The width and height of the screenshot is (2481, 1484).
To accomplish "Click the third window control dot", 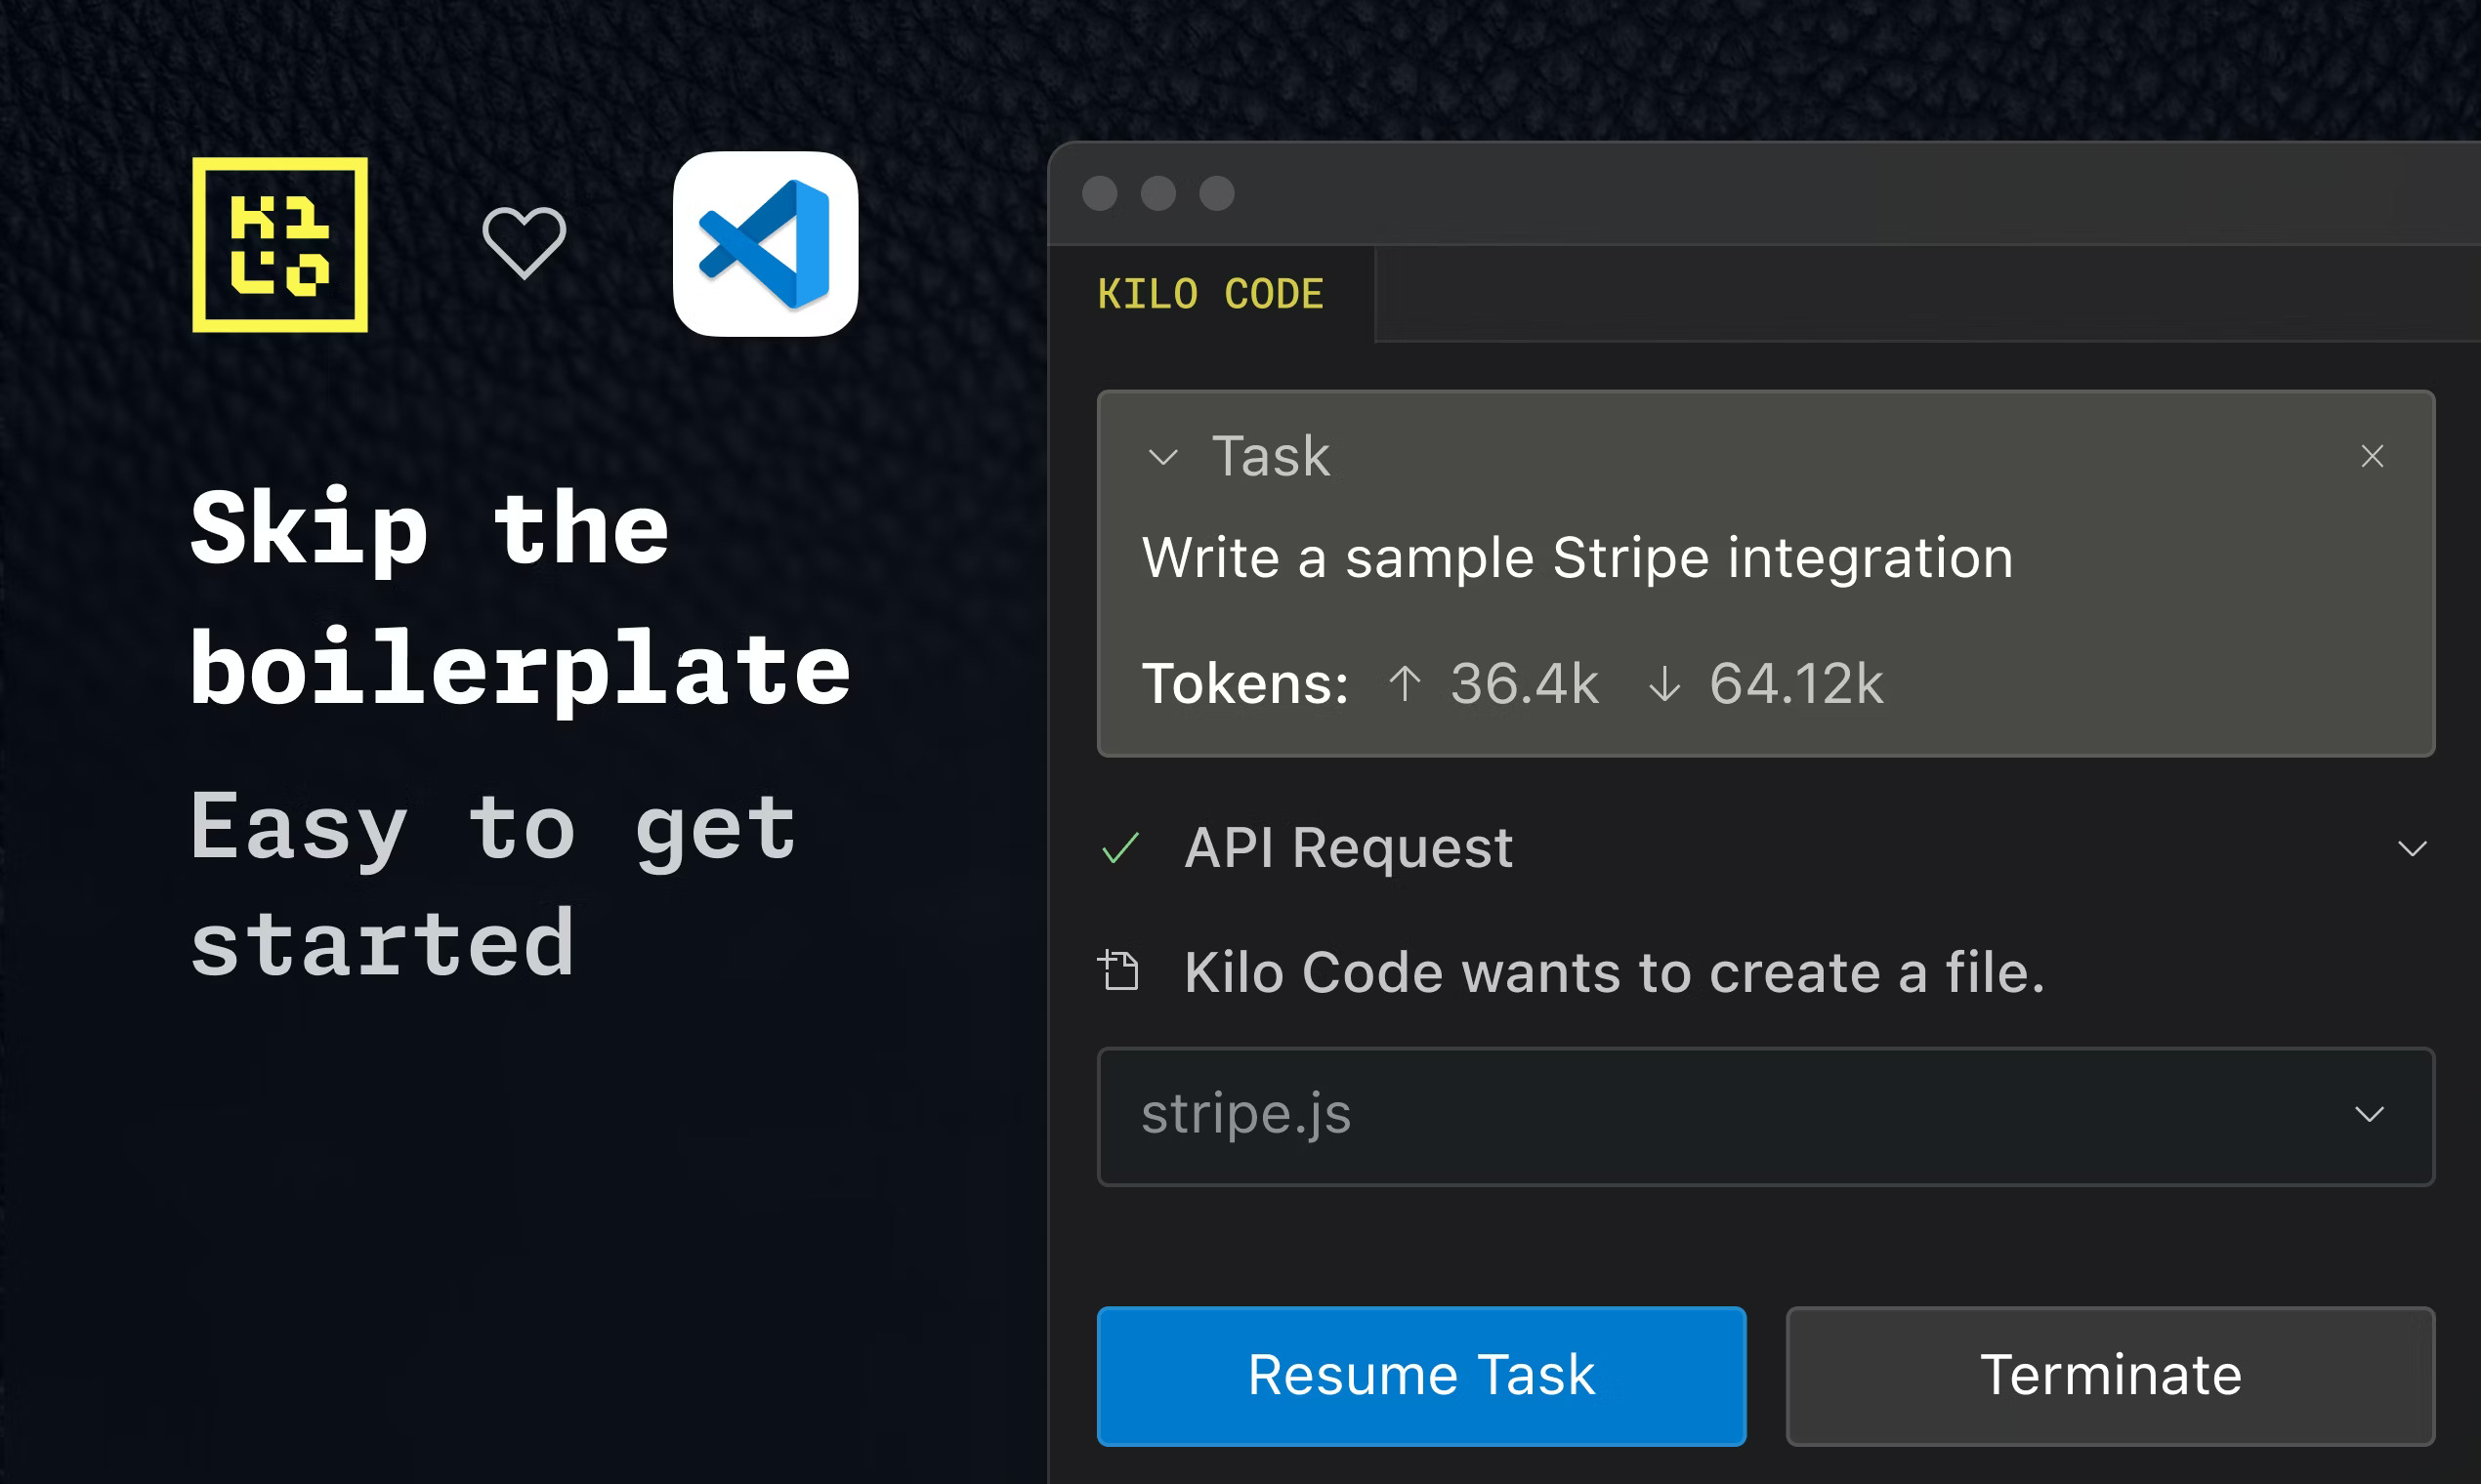I will click(x=1216, y=193).
